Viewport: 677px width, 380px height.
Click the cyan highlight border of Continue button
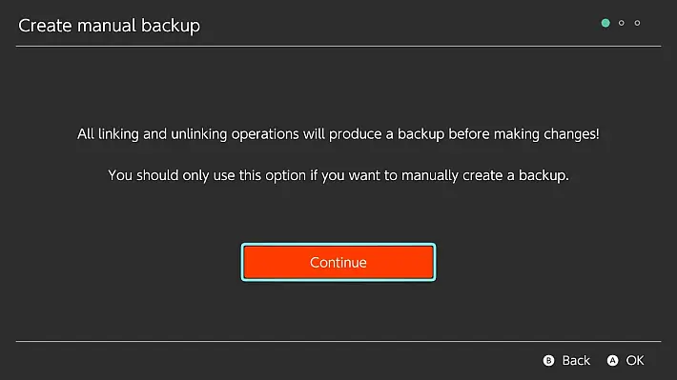(x=338, y=245)
